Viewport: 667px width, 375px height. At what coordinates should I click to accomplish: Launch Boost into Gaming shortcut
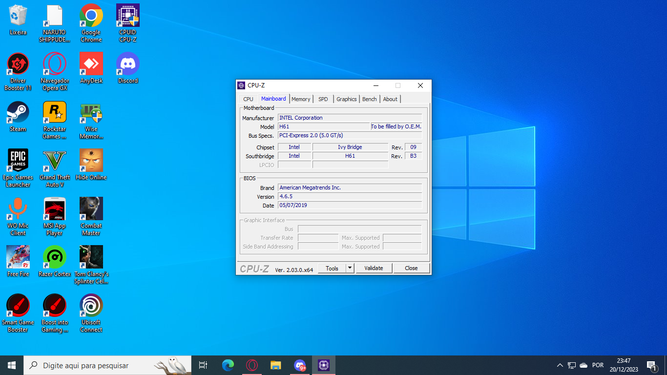[55, 313]
